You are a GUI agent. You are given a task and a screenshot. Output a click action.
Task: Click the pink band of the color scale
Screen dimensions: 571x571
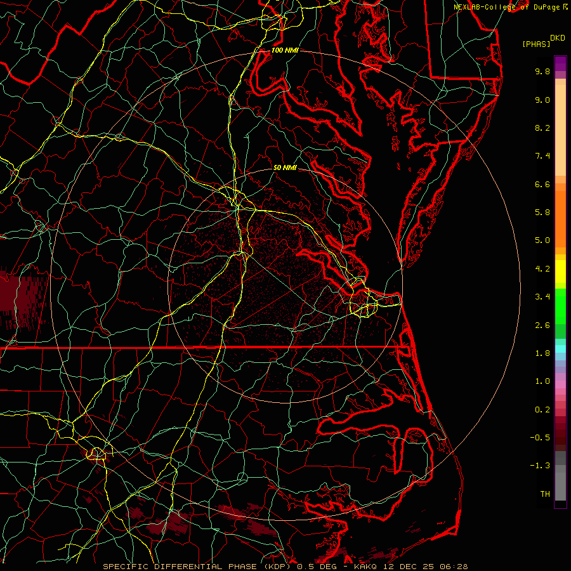560,384
